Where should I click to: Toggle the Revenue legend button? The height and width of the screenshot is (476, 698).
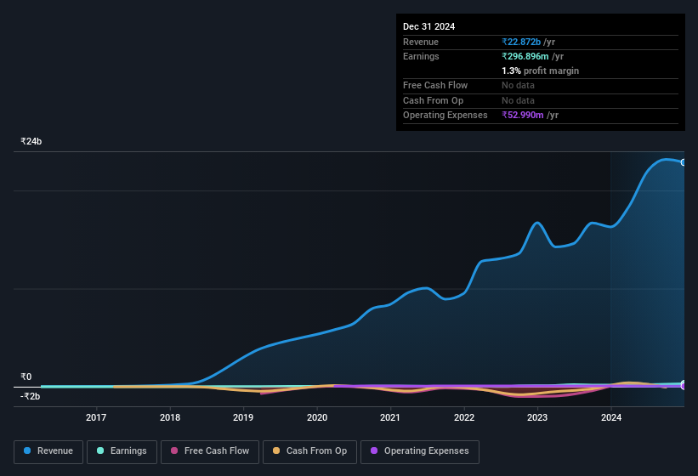[x=48, y=451]
